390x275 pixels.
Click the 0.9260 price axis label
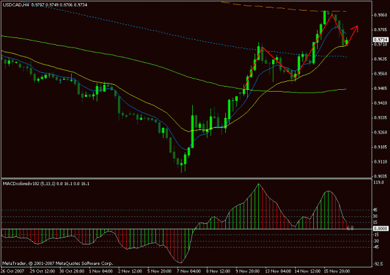(381, 133)
